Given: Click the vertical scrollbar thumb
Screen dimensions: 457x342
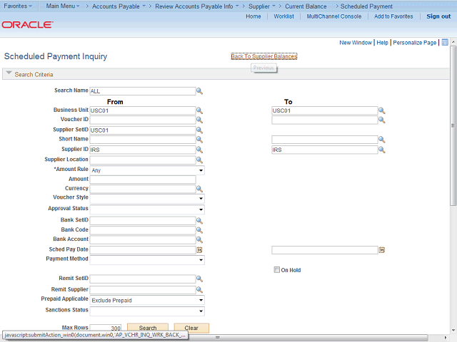Looking at the screenshot, I should click(453, 125).
